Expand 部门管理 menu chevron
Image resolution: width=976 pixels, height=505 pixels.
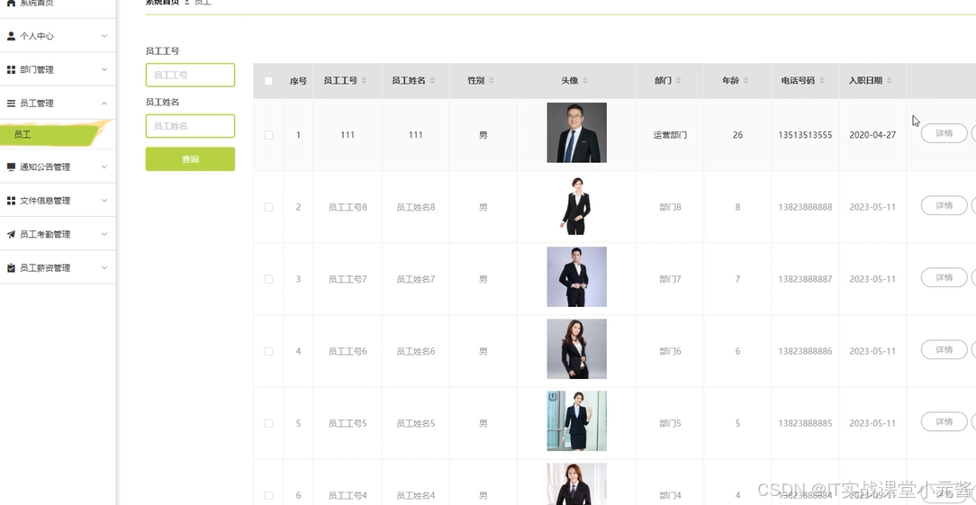tap(104, 69)
